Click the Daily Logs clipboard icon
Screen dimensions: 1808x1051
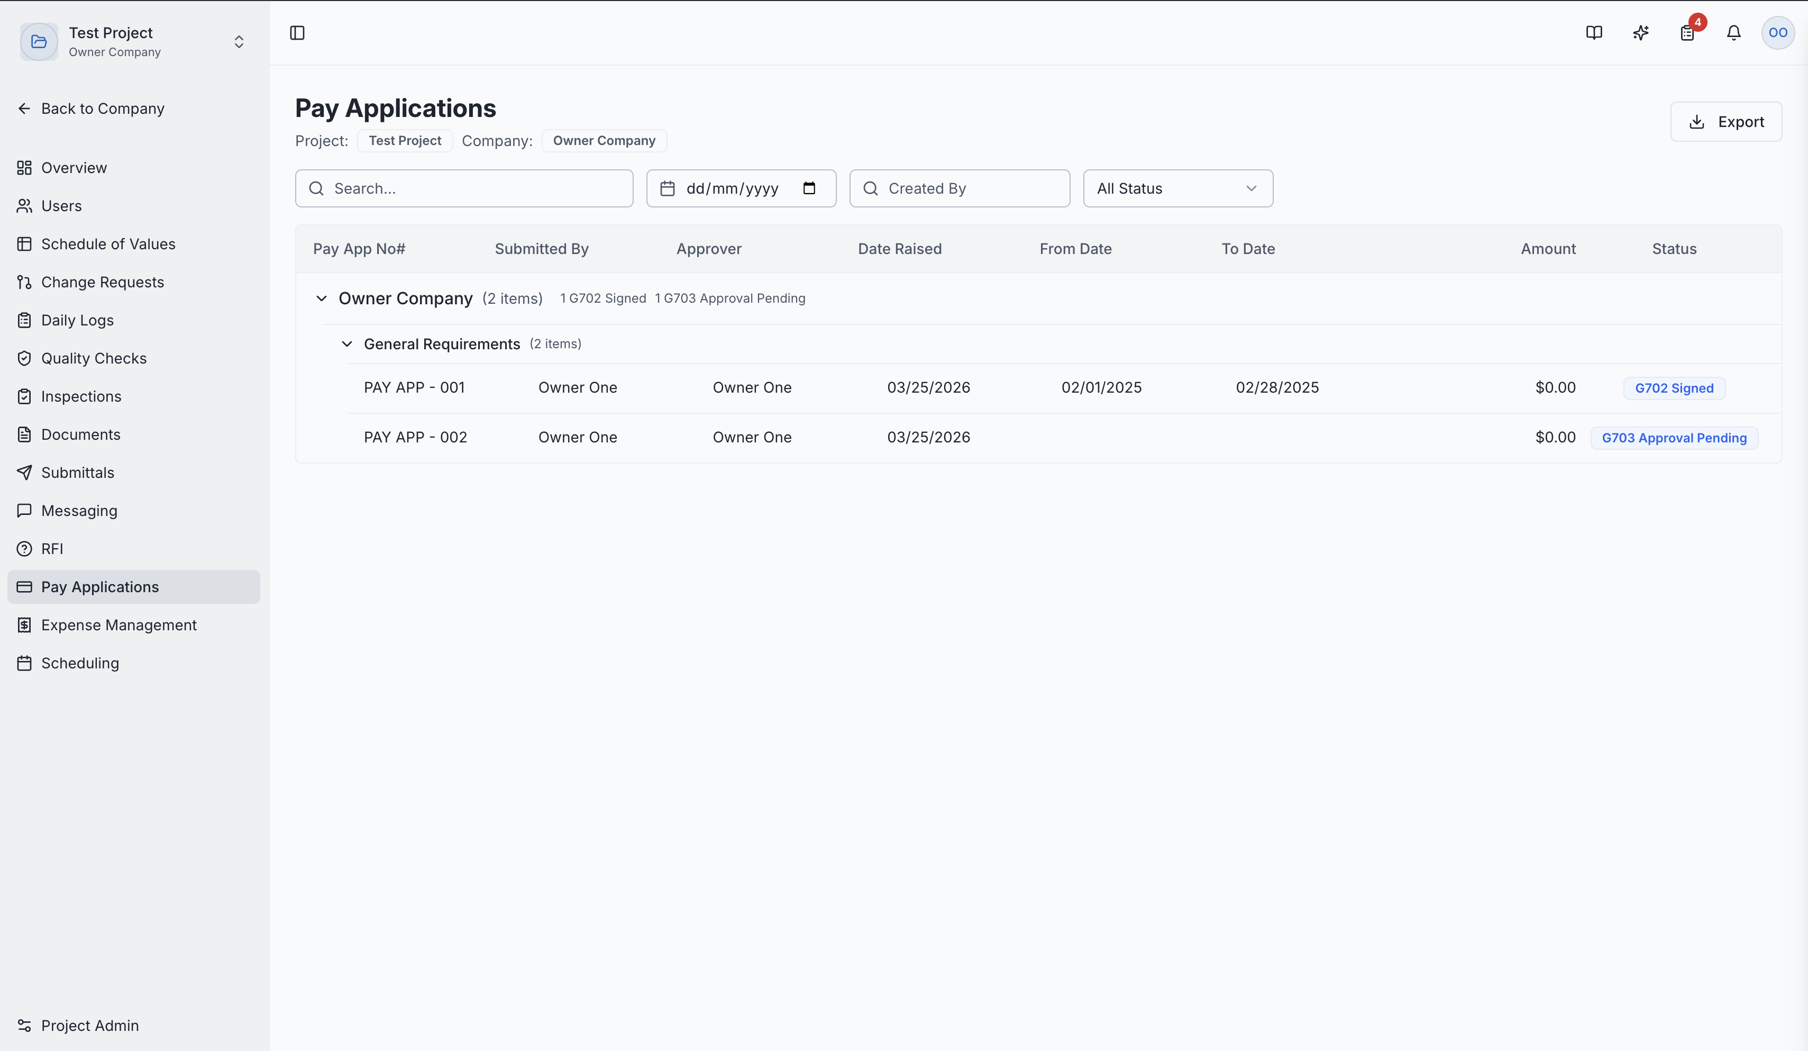tap(24, 320)
